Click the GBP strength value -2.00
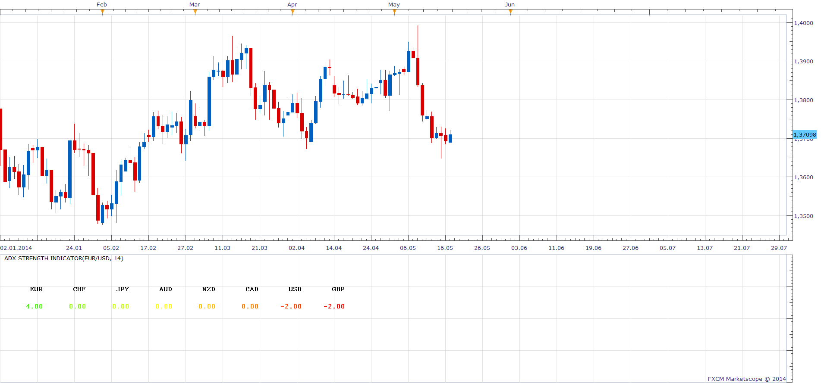821x383 pixels. tap(334, 306)
